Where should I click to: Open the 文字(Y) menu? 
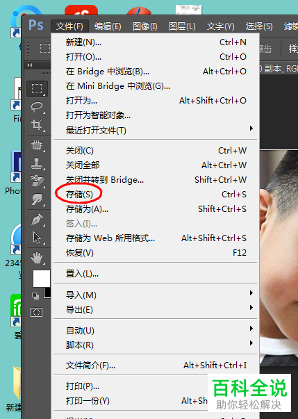pyautogui.click(x=221, y=26)
